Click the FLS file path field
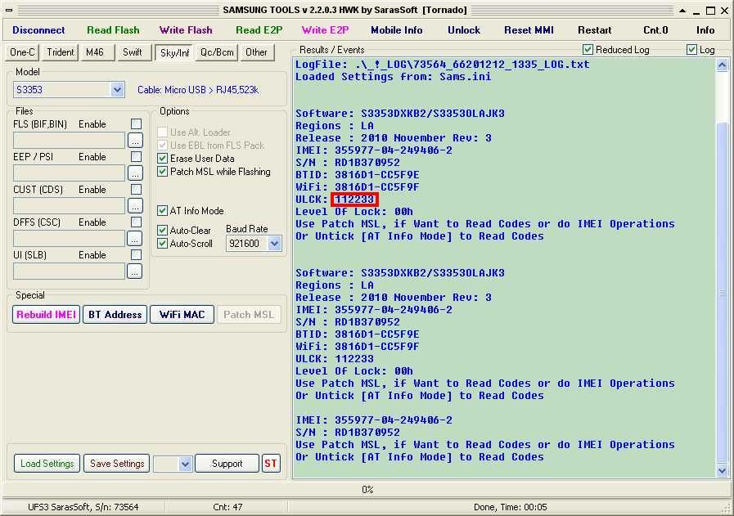 tap(69, 141)
